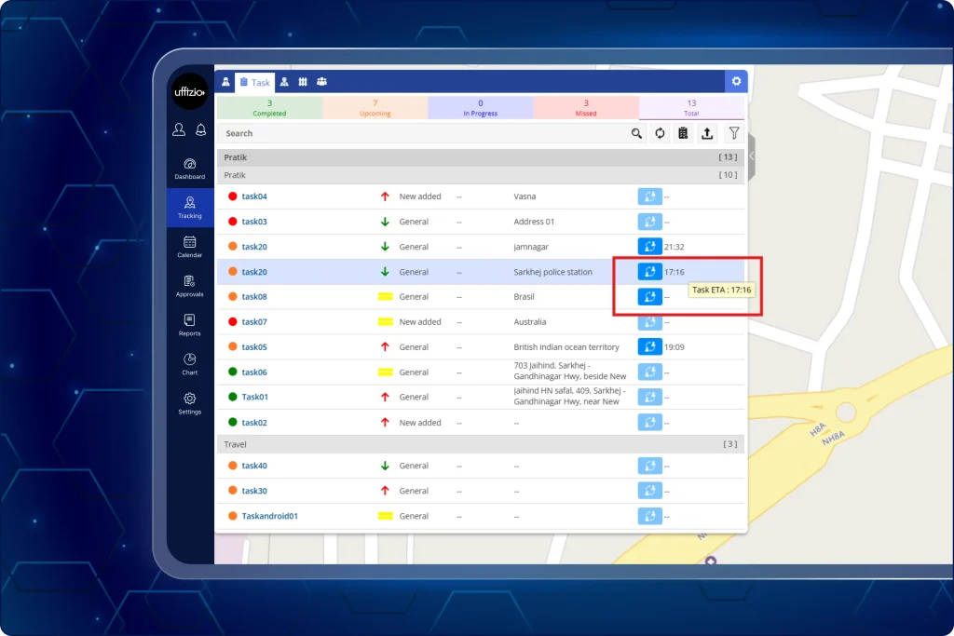Switch to the Task tab

click(x=255, y=82)
